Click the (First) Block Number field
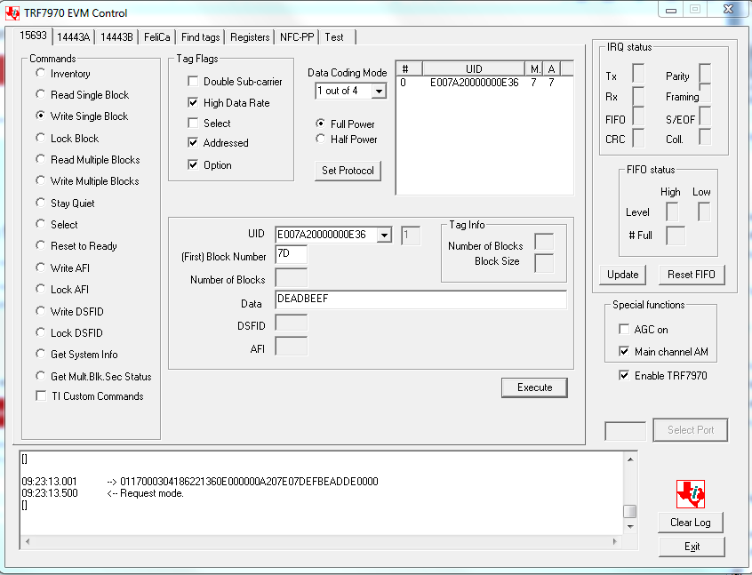Image resolution: width=752 pixels, height=575 pixels. [292, 254]
